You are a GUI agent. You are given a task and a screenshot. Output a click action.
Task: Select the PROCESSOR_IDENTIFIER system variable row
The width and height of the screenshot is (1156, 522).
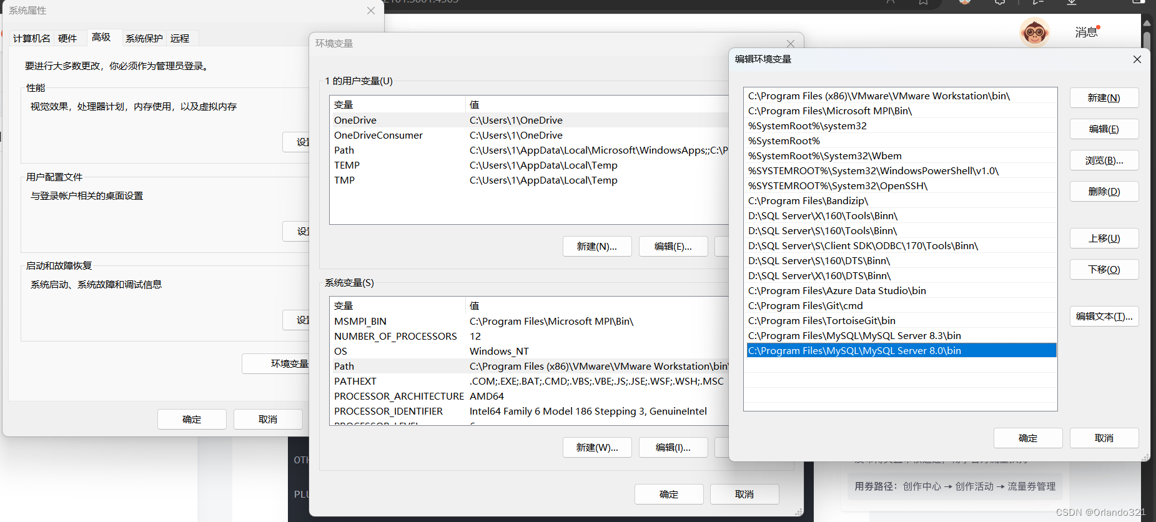[530, 411]
